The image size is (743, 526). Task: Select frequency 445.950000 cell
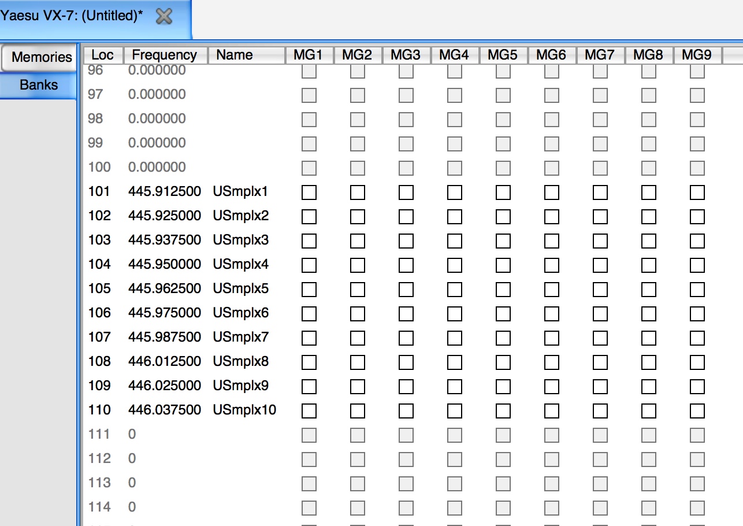(165, 264)
